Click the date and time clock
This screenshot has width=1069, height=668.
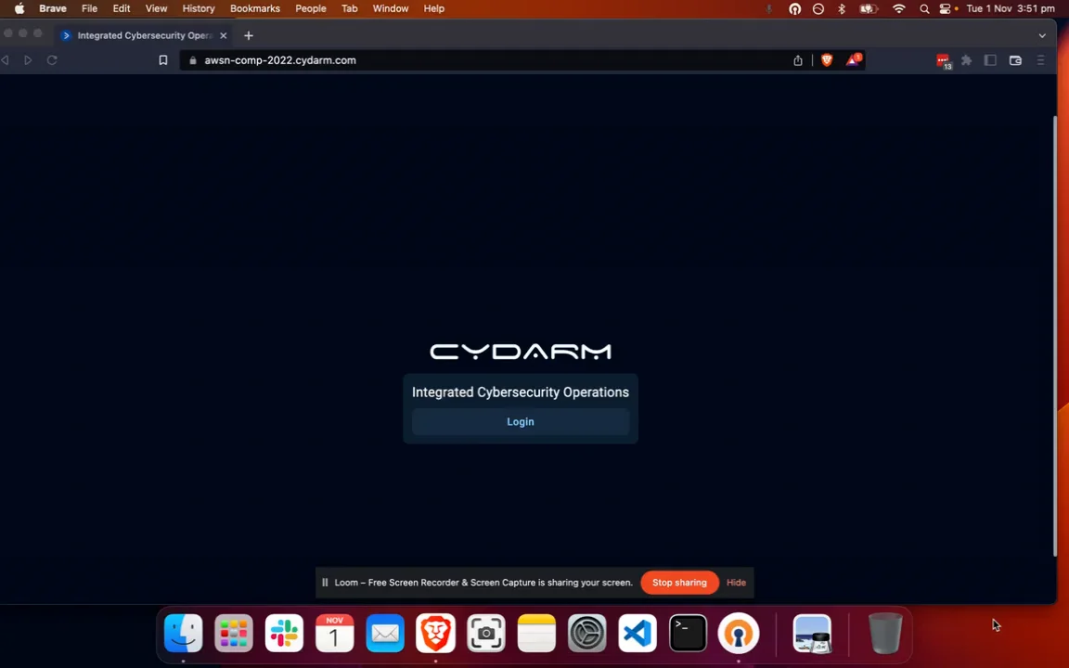point(1011,9)
